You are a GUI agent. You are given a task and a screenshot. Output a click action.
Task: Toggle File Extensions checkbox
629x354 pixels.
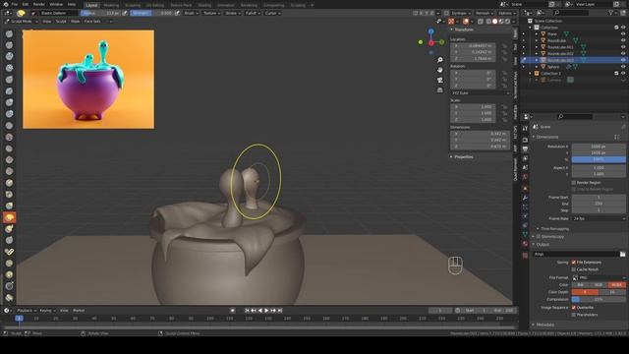pos(574,263)
